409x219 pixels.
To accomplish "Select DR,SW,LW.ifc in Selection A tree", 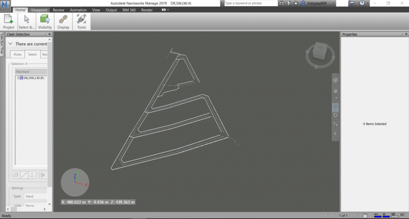I will [x=34, y=78].
